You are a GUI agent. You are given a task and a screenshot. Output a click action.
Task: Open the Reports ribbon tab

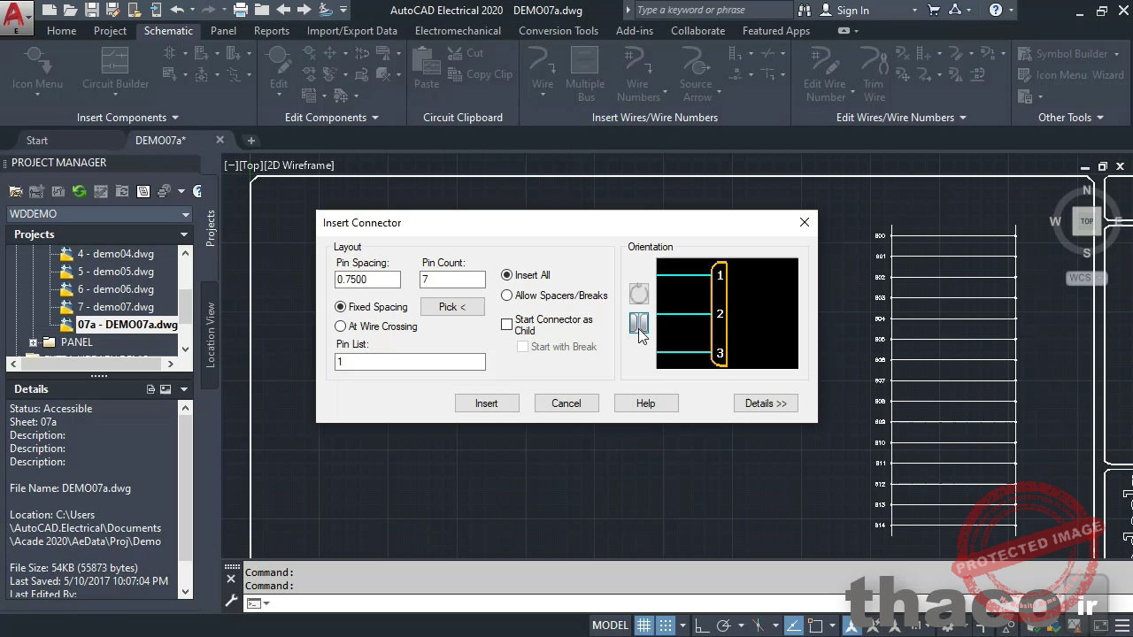(x=271, y=31)
